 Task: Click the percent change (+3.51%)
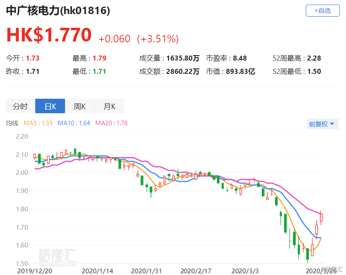pos(158,39)
